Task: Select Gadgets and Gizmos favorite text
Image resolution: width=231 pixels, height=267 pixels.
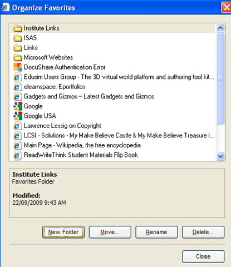Action: pos(89,96)
